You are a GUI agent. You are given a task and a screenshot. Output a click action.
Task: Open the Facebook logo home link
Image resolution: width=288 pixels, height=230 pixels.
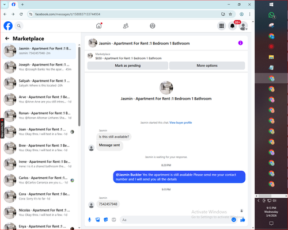8,26
